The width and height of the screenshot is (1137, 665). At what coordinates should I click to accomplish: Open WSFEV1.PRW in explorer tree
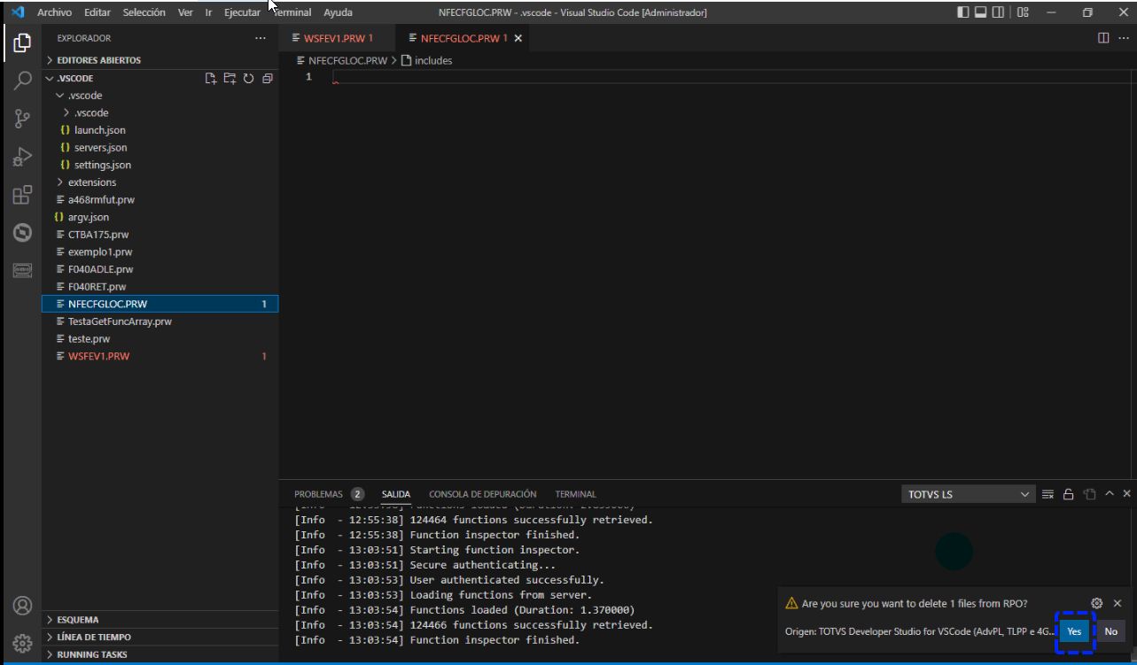pyautogui.click(x=160, y=356)
